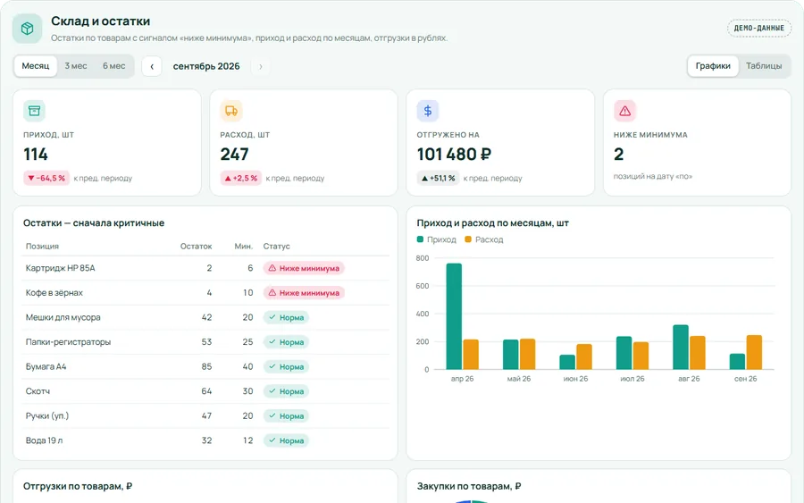Click the Бумага А4 row name
The height and width of the screenshot is (503, 804).
46,366
